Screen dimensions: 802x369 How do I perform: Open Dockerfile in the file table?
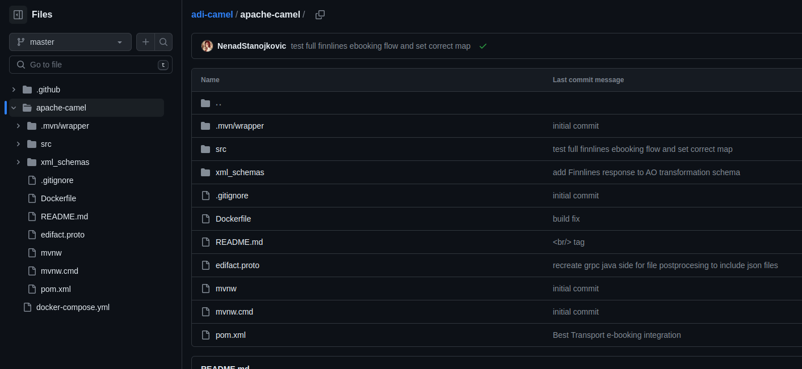point(233,219)
